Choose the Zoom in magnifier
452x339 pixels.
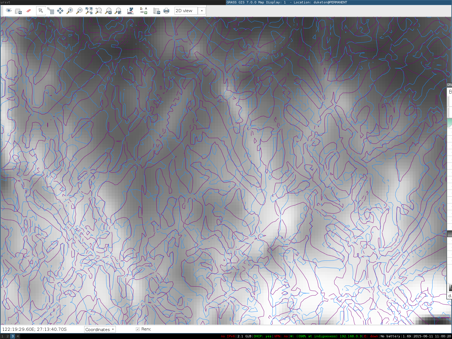pos(70,11)
